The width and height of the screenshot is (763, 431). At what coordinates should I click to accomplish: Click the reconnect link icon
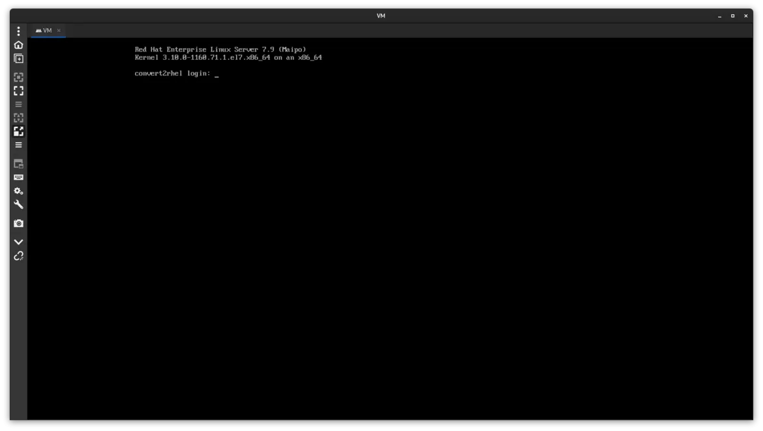pyautogui.click(x=18, y=256)
